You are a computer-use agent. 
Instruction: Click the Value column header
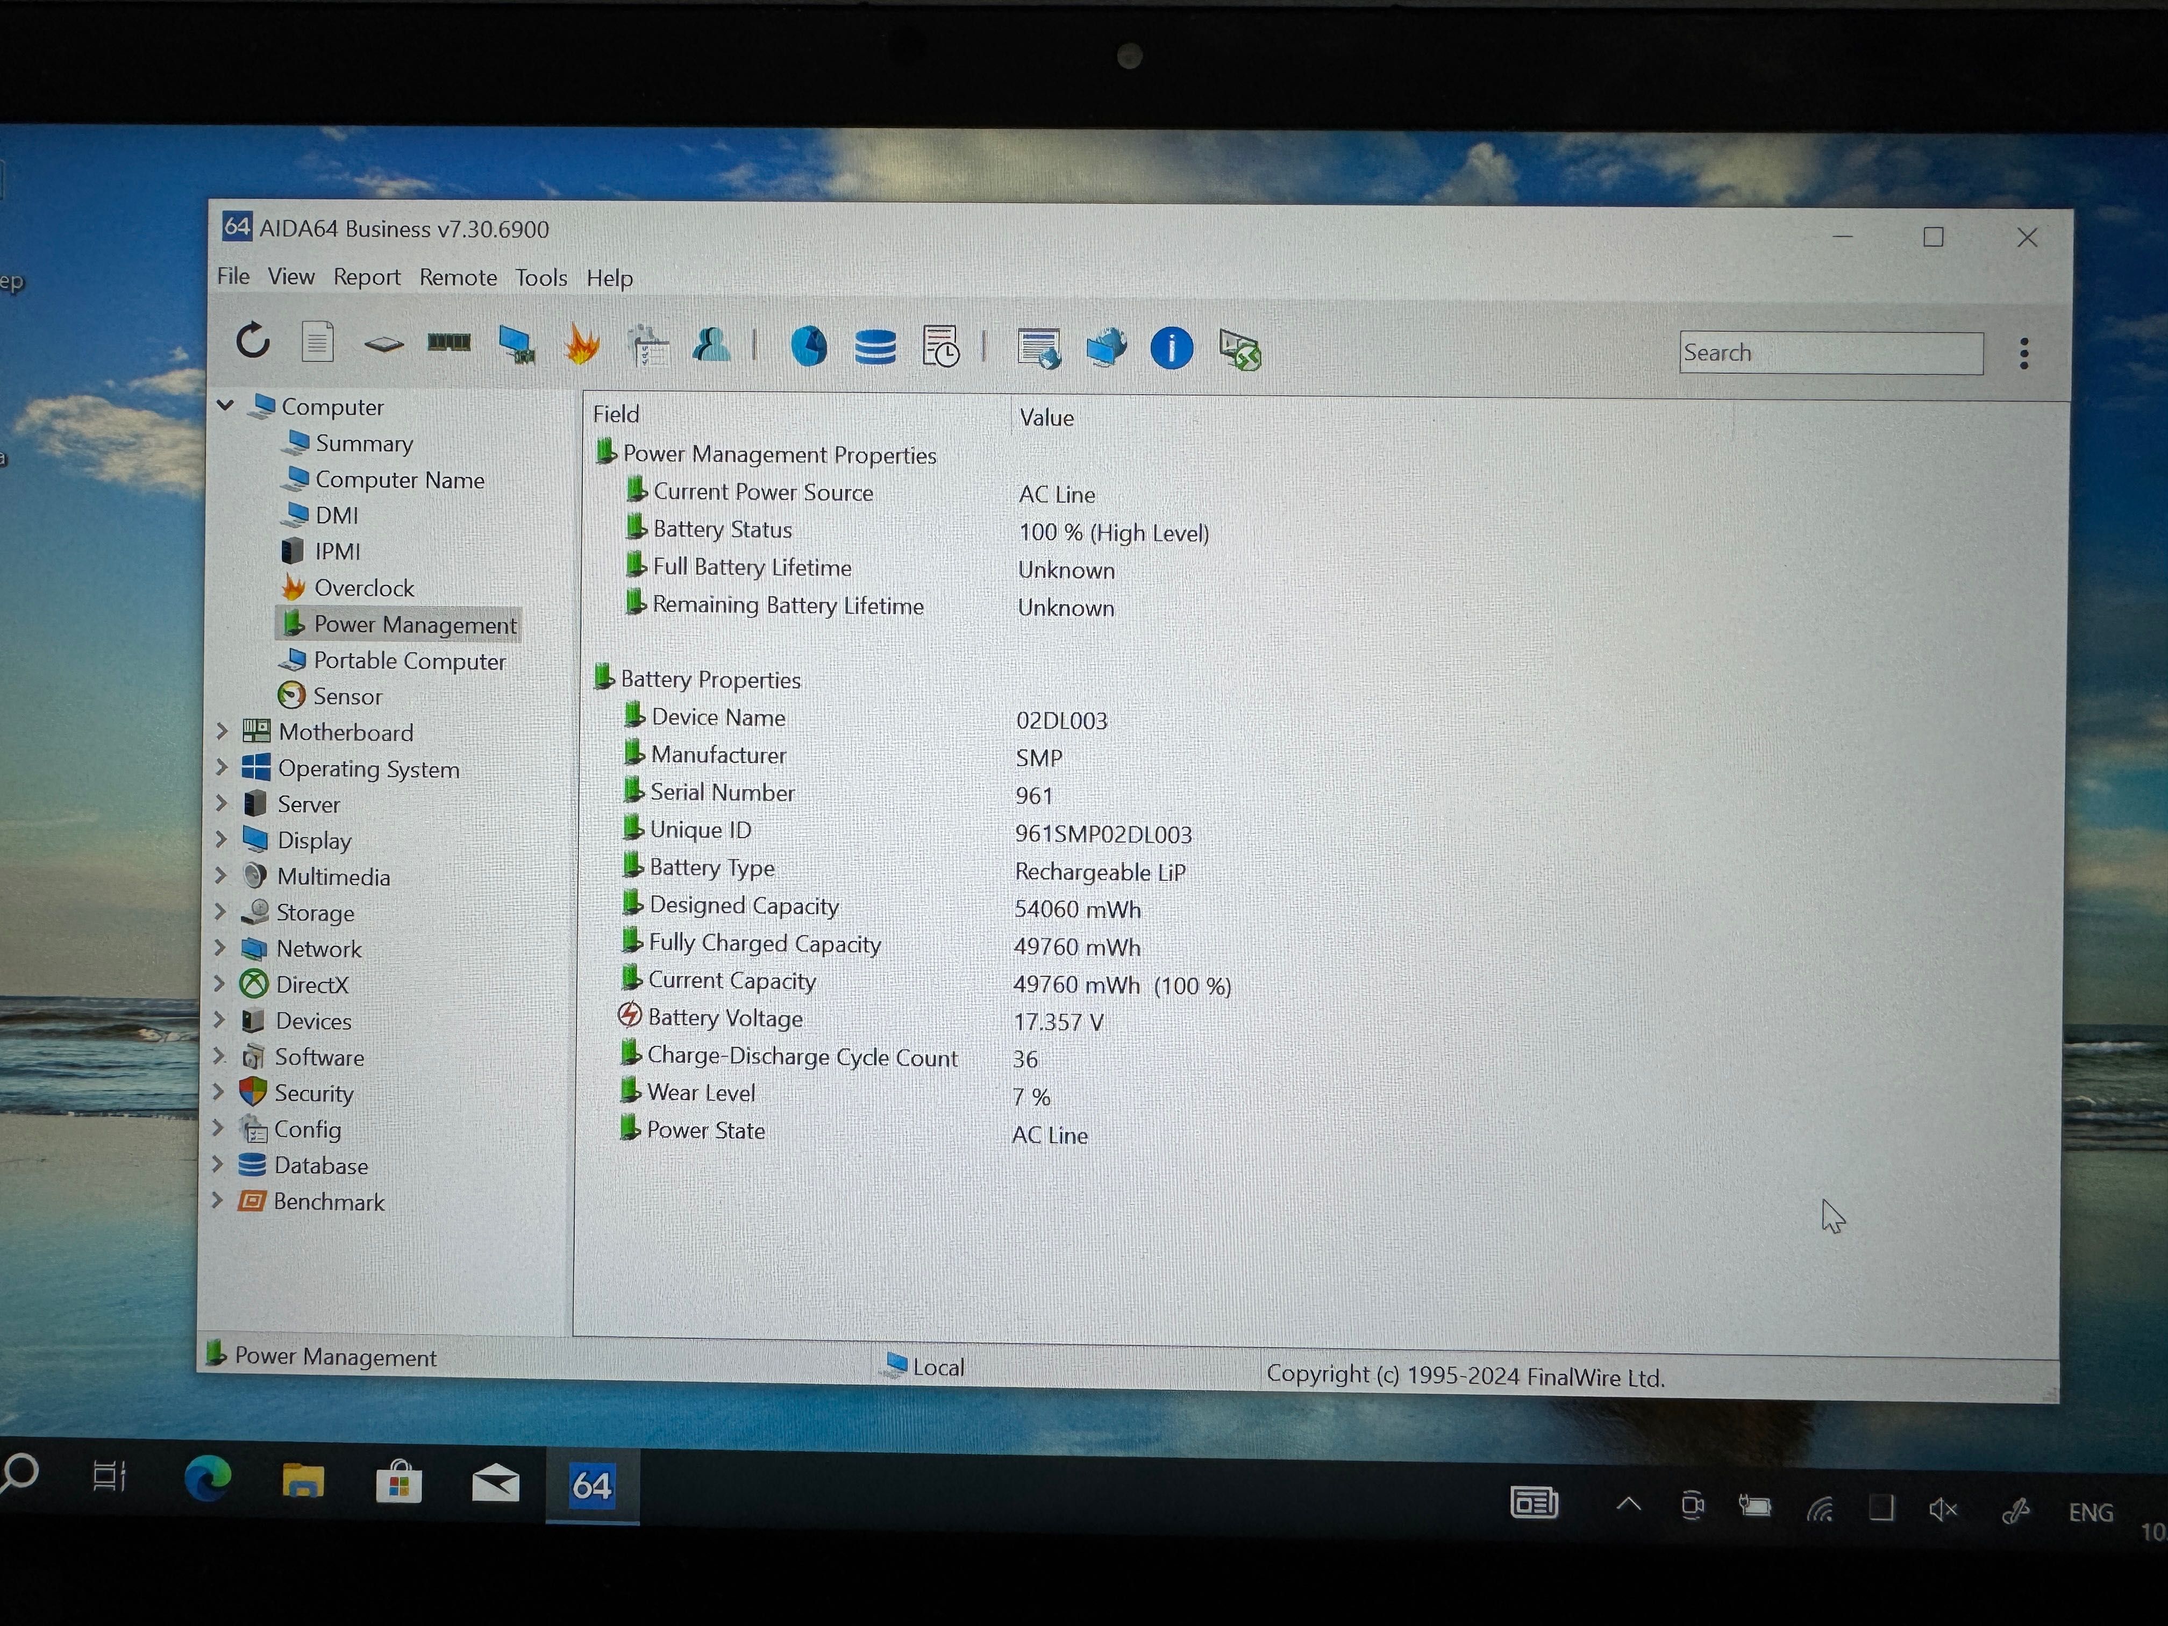(x=1046, y=418)
